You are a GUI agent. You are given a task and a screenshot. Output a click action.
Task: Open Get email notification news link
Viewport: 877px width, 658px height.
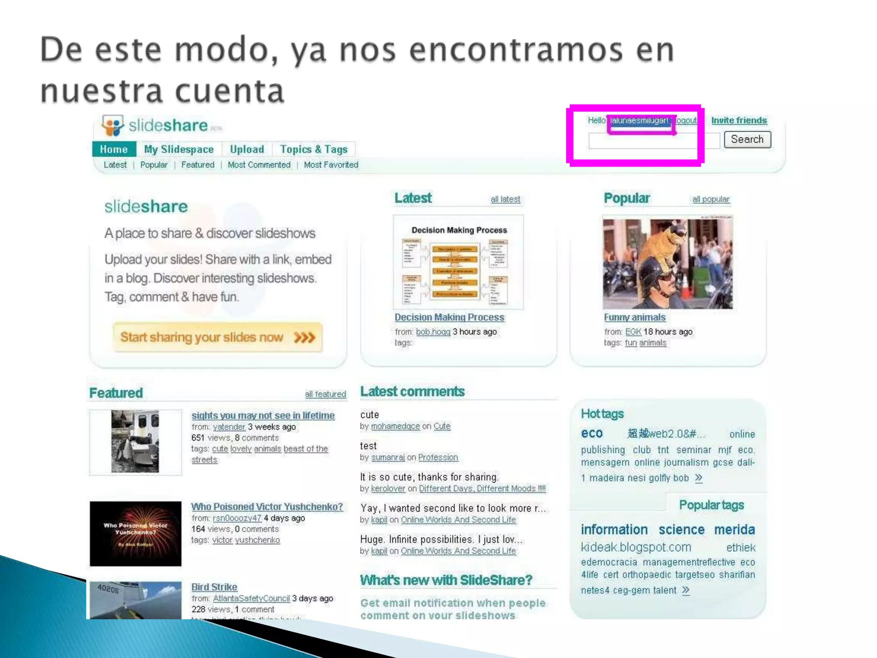click(453, 609)
